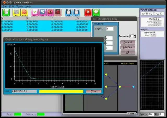Click Close in Training Error Display
Screen dimensions: 167x118
(x=94, y=91)
